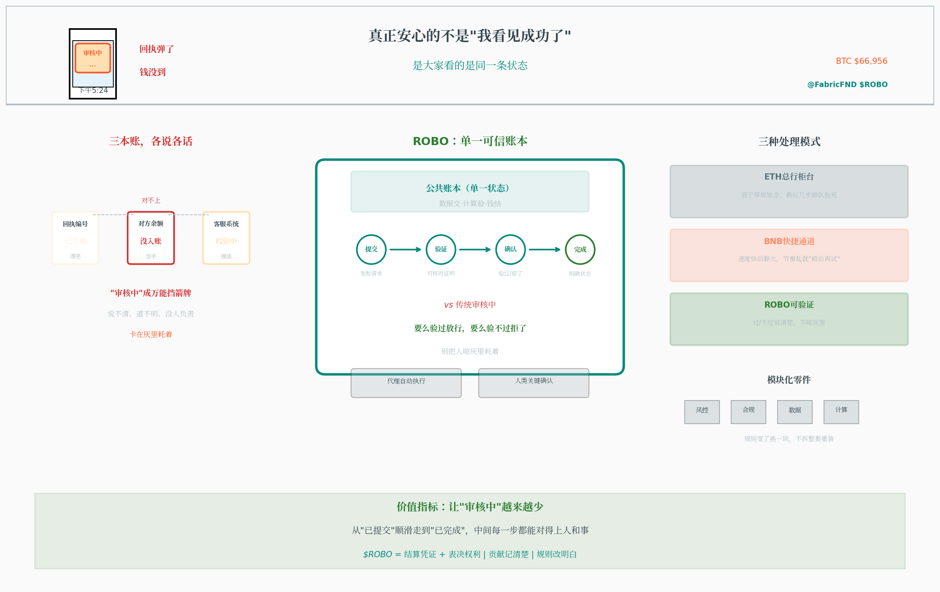Click the 回执编号 ledger card

(75, 238)
